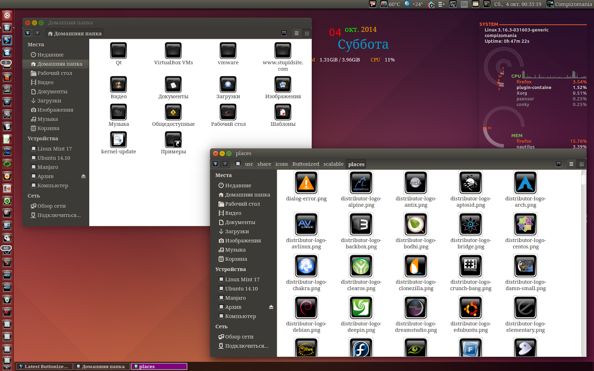Switch places window to list view

tap(571, 164)
